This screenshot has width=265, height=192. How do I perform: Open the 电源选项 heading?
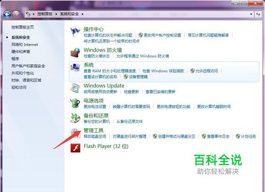point(94,101)
